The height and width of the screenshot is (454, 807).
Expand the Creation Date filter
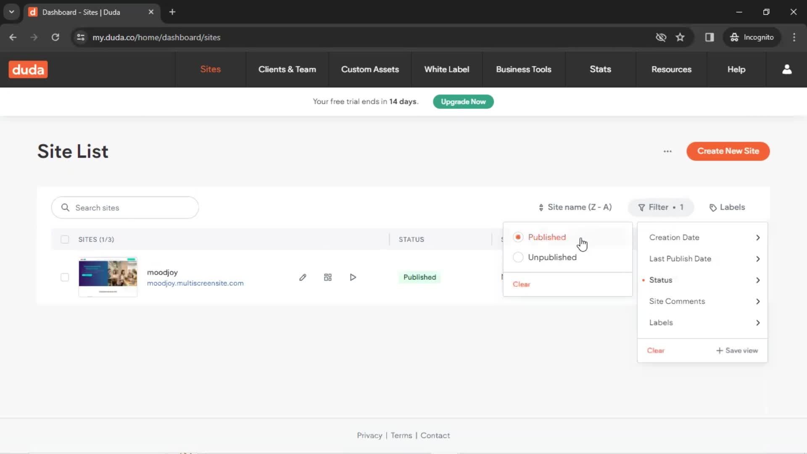[x=702, y=238]
